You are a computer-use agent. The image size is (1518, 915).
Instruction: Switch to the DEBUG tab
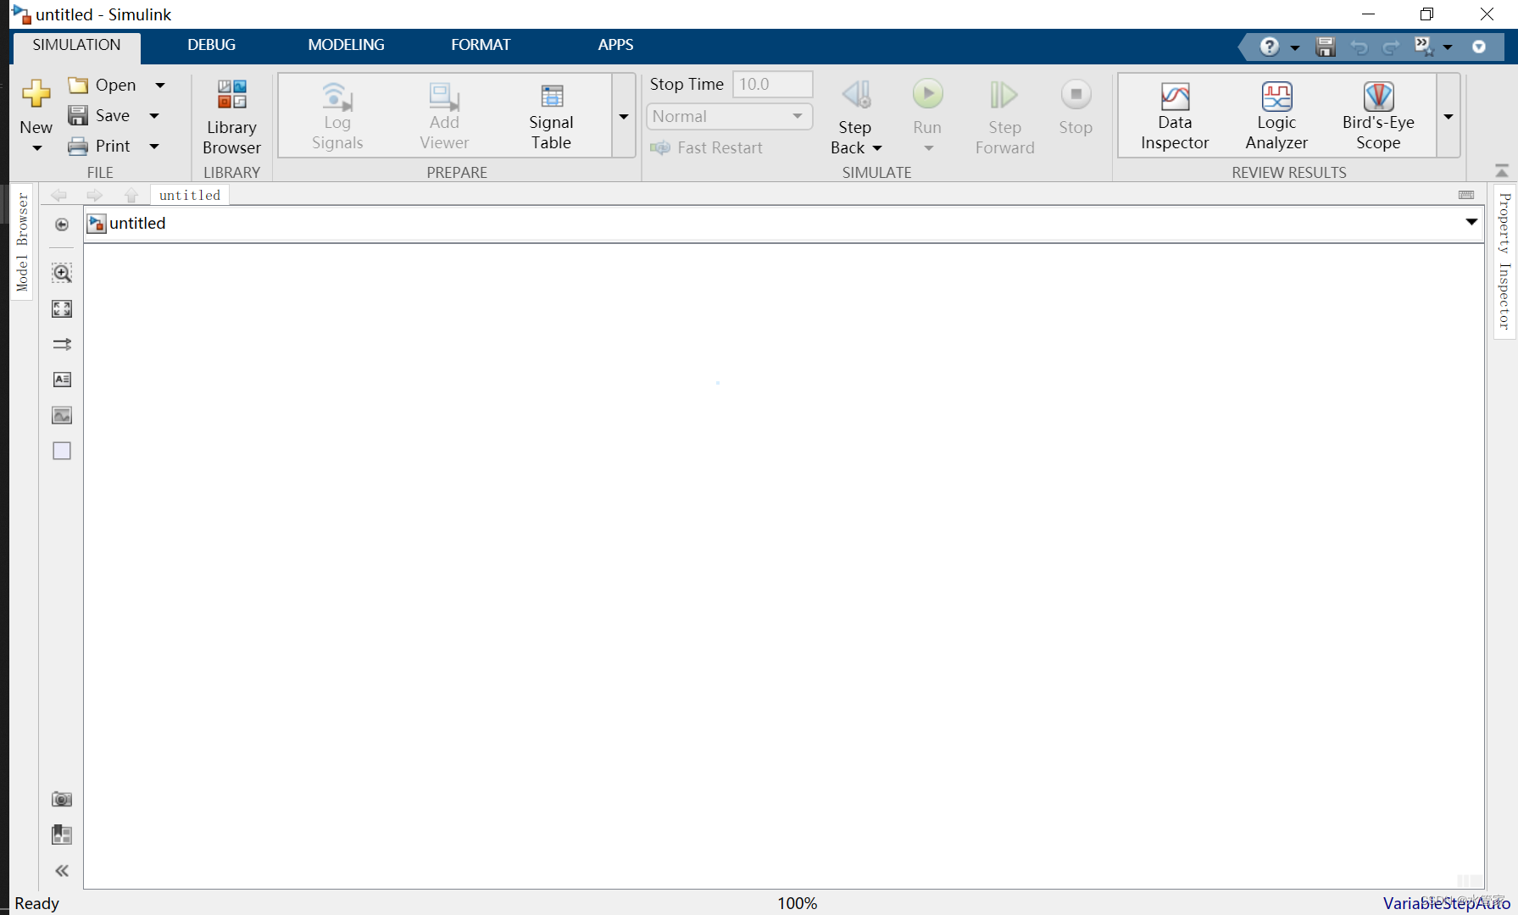coord(212,45)
